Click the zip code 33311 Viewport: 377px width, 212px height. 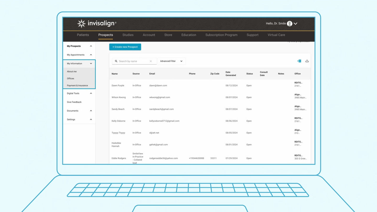(x=213, y=158)
